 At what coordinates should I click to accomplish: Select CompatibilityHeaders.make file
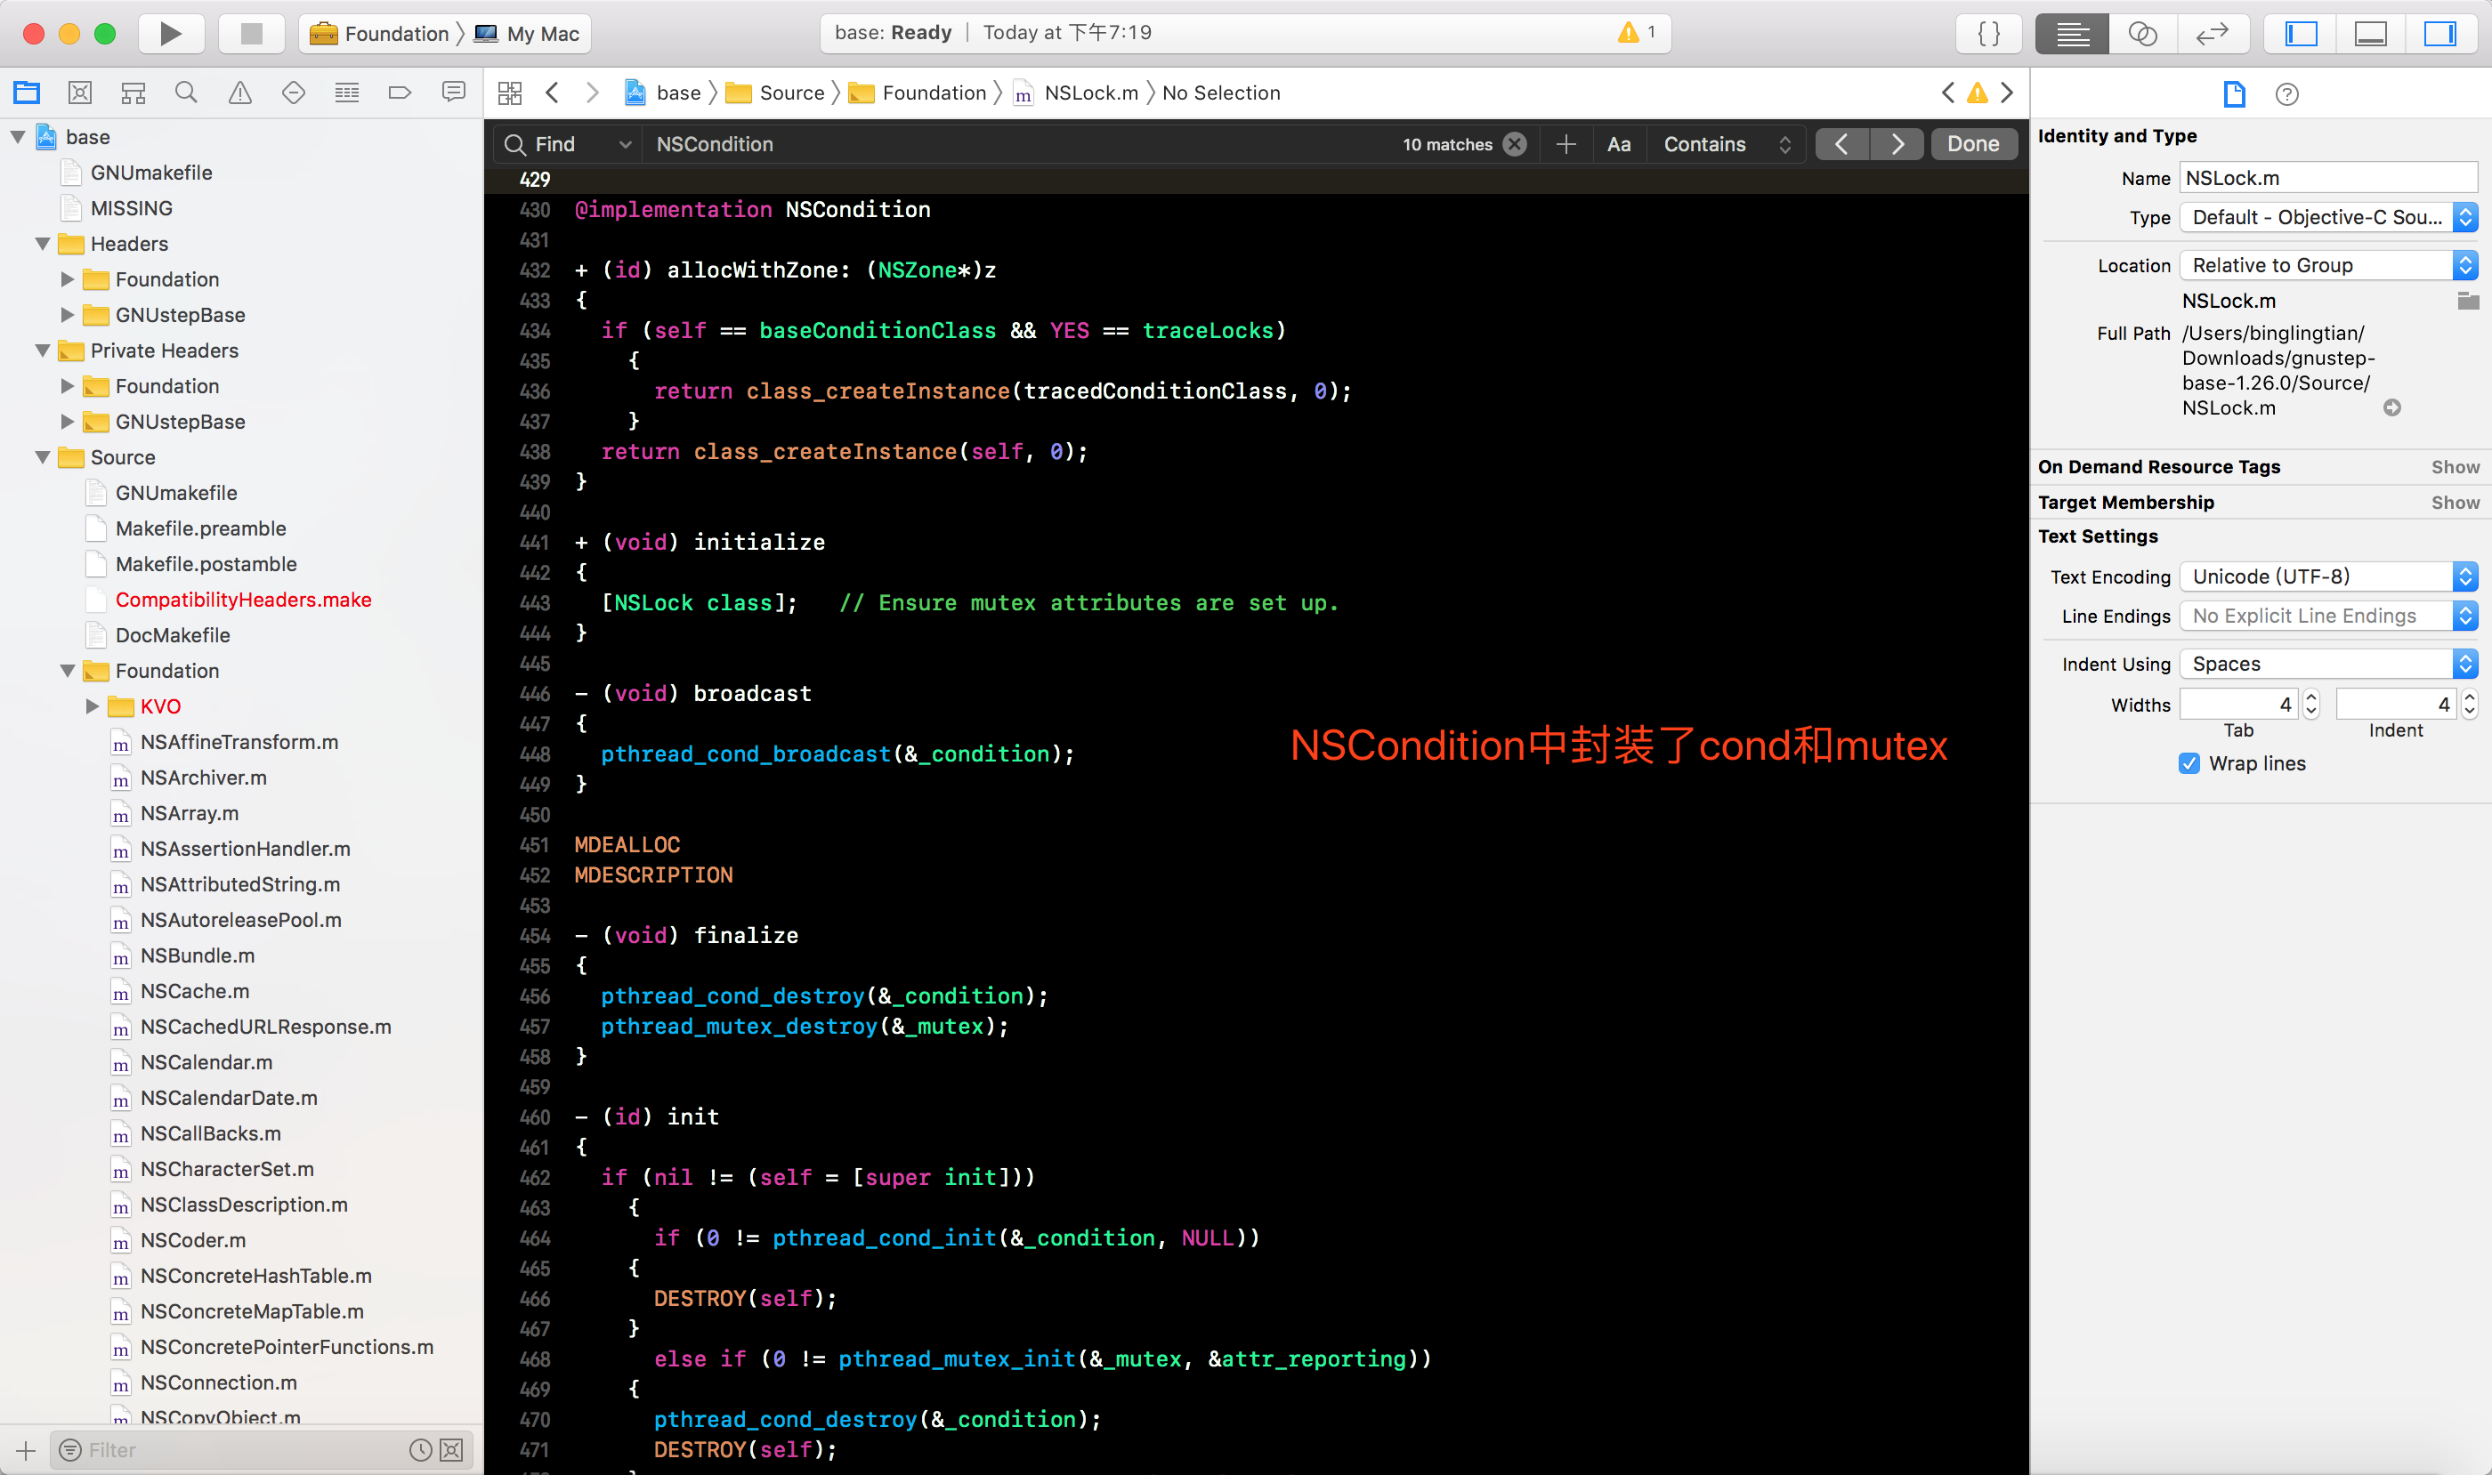[243, 600]
